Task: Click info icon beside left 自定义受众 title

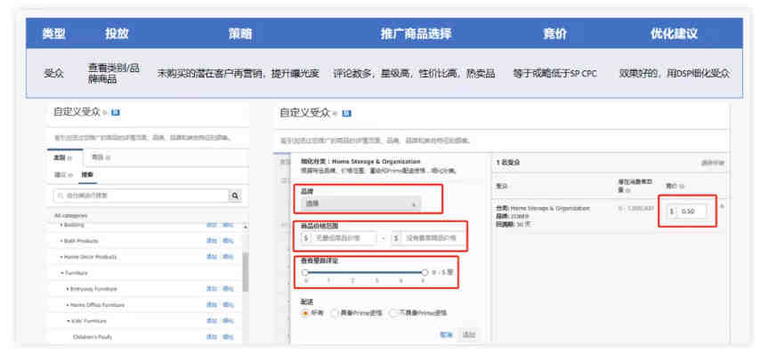Action: pos(105,113)
